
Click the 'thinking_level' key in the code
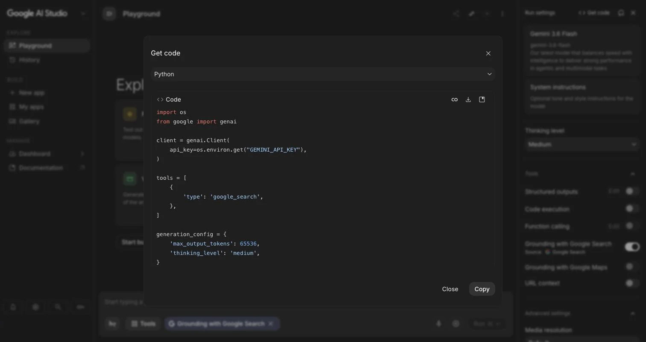tap(197, 253)
